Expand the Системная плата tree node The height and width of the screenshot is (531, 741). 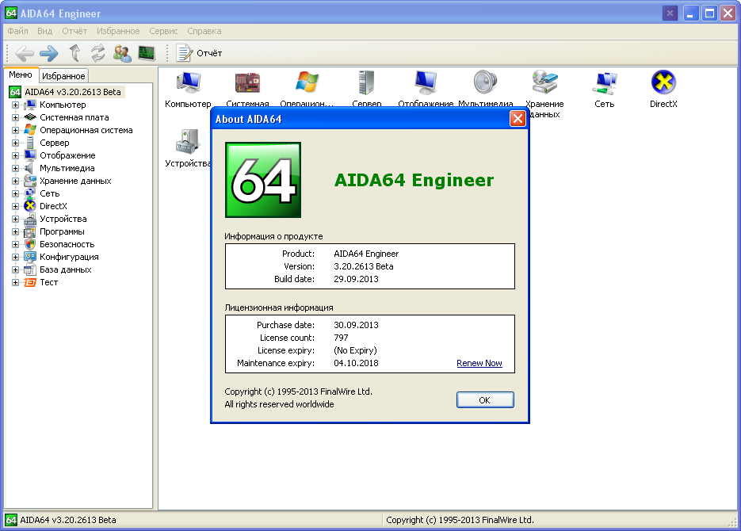click(16, 117)
